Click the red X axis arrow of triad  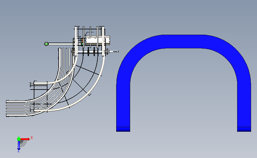click(25, 139)
